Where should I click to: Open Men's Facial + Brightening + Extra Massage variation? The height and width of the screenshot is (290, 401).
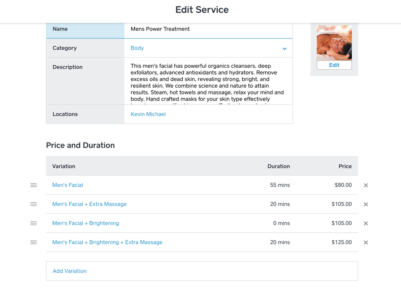click(107, 242)
